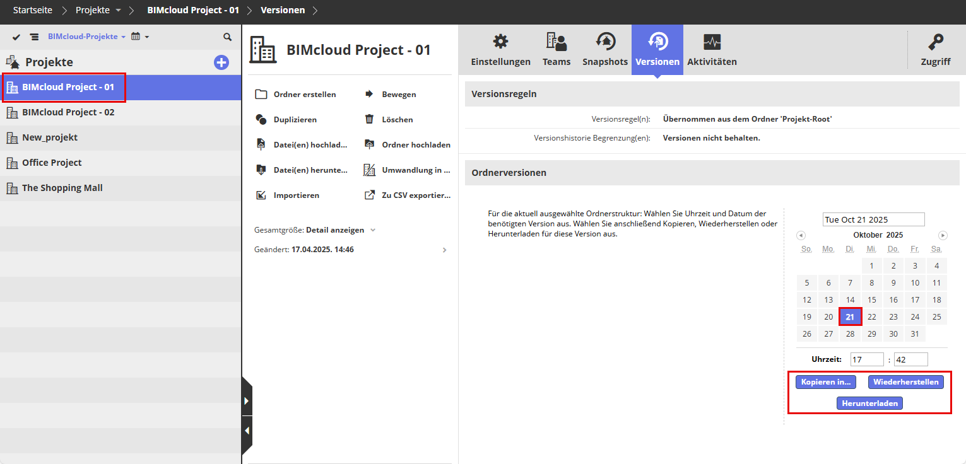Go to next month in the calendar
The height and width of the screenshot is (464, 966).
coord(943,235)
